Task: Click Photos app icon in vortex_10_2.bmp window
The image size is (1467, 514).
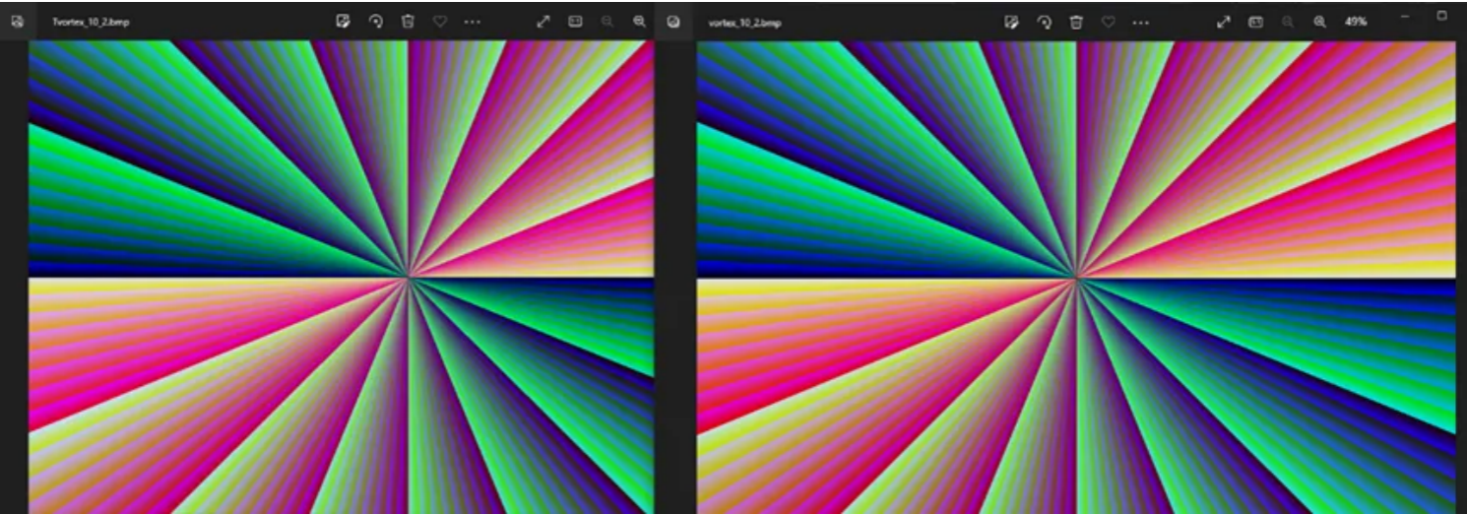Action: pos(673,22)
